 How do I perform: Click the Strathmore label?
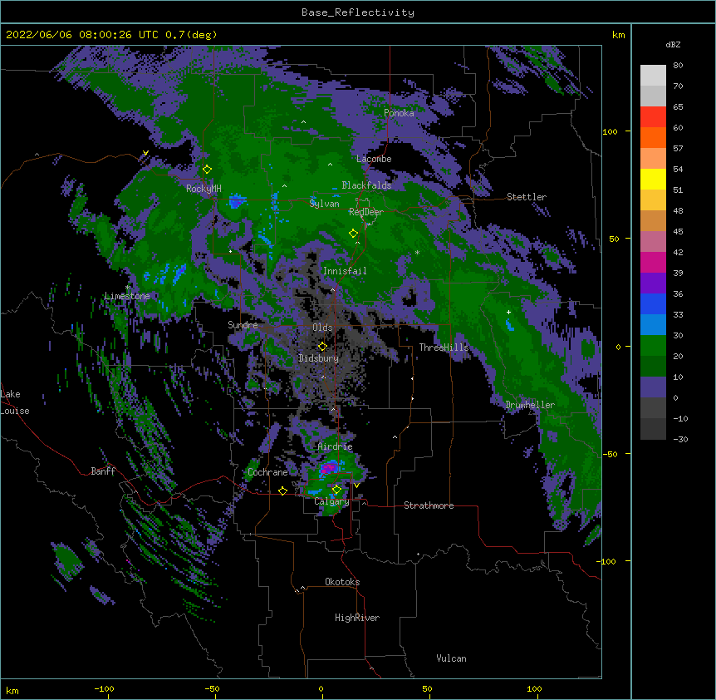[x=429, y=505]
